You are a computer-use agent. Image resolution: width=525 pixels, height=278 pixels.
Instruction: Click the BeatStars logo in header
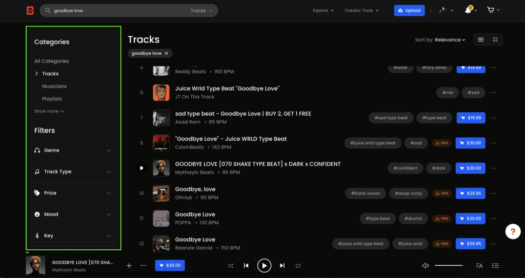click(30, 11)
